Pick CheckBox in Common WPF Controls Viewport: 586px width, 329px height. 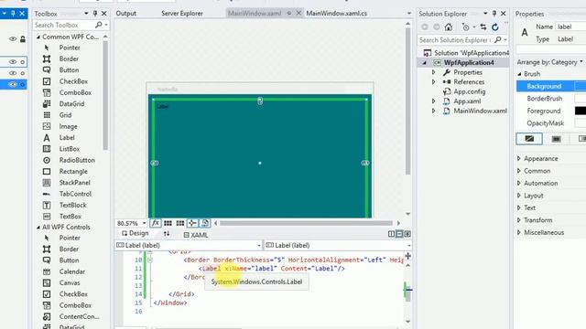click(x=73, y=81)
